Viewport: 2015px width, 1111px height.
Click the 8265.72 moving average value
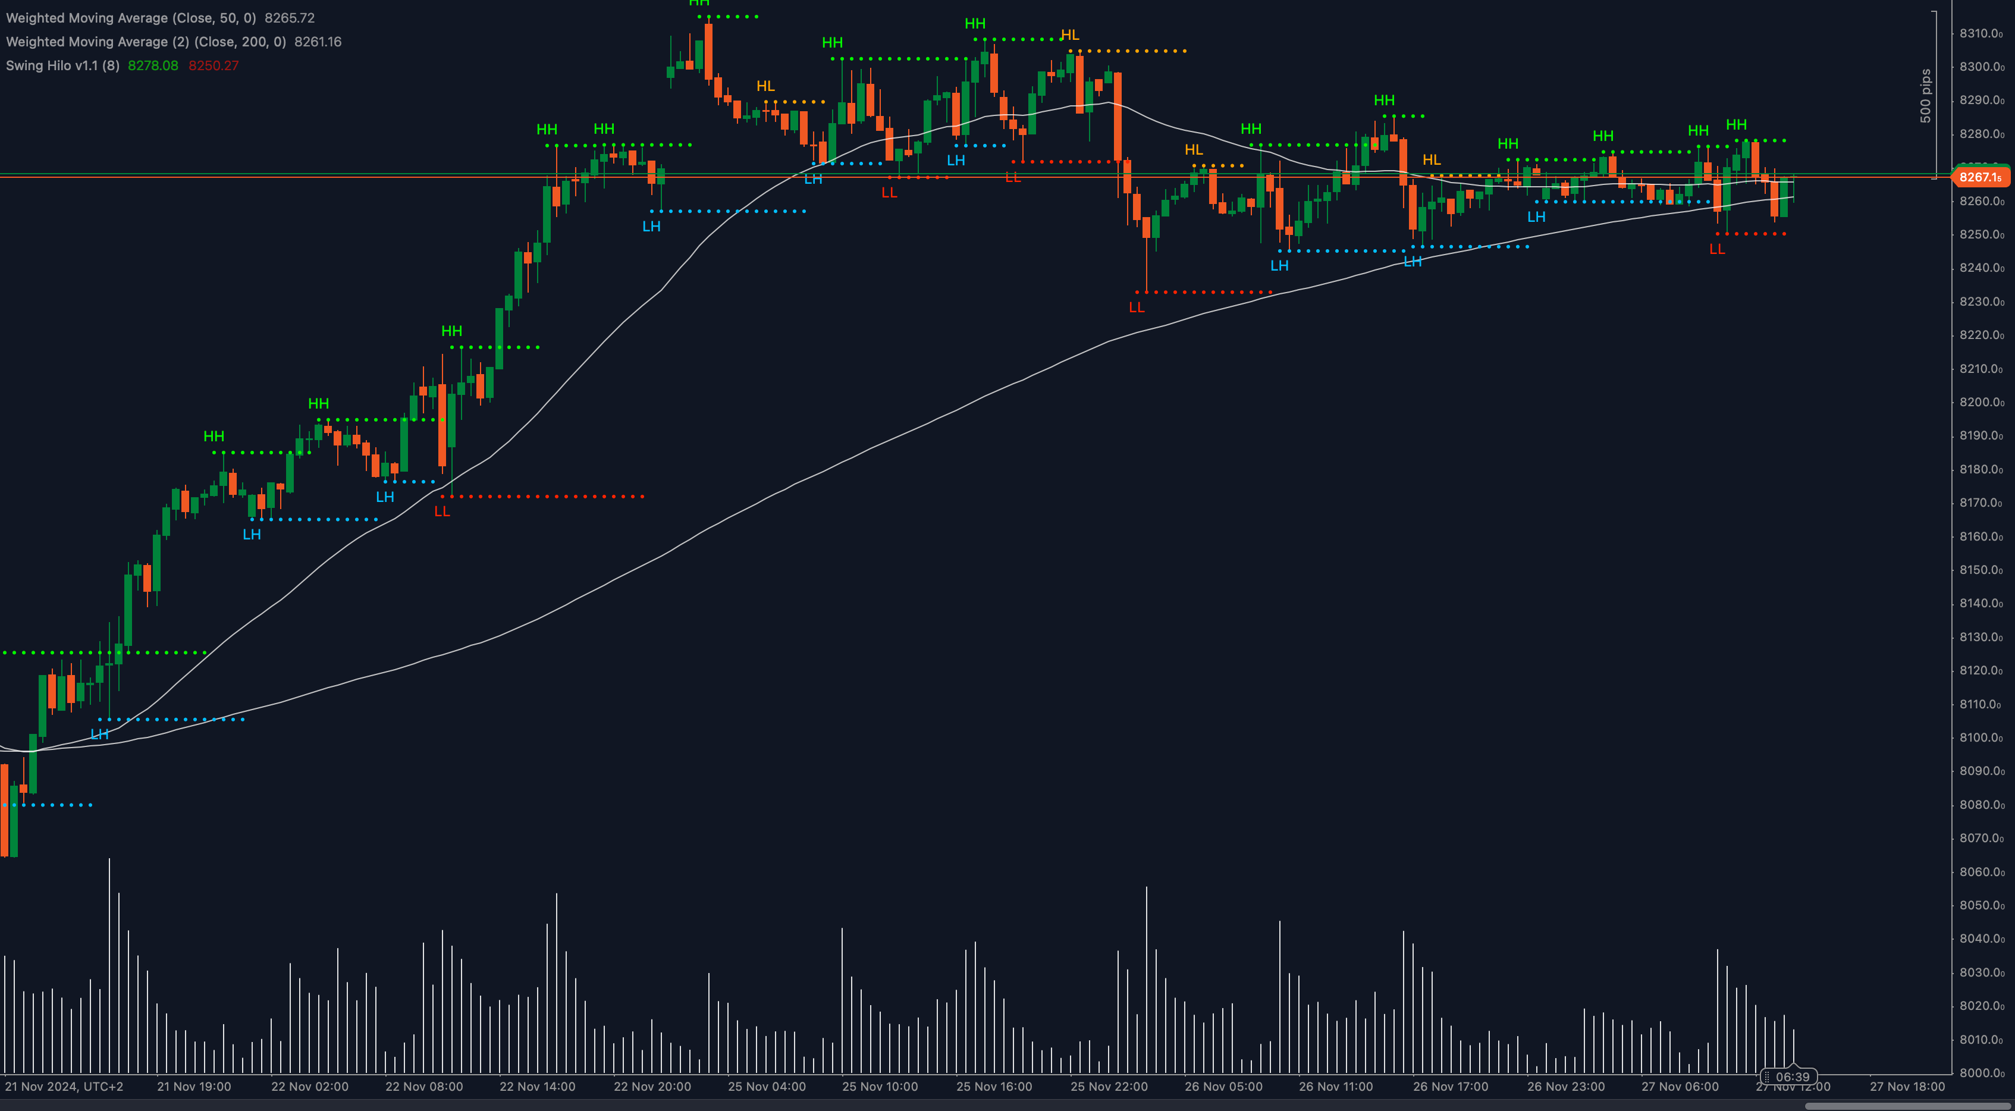click(290, 17)
